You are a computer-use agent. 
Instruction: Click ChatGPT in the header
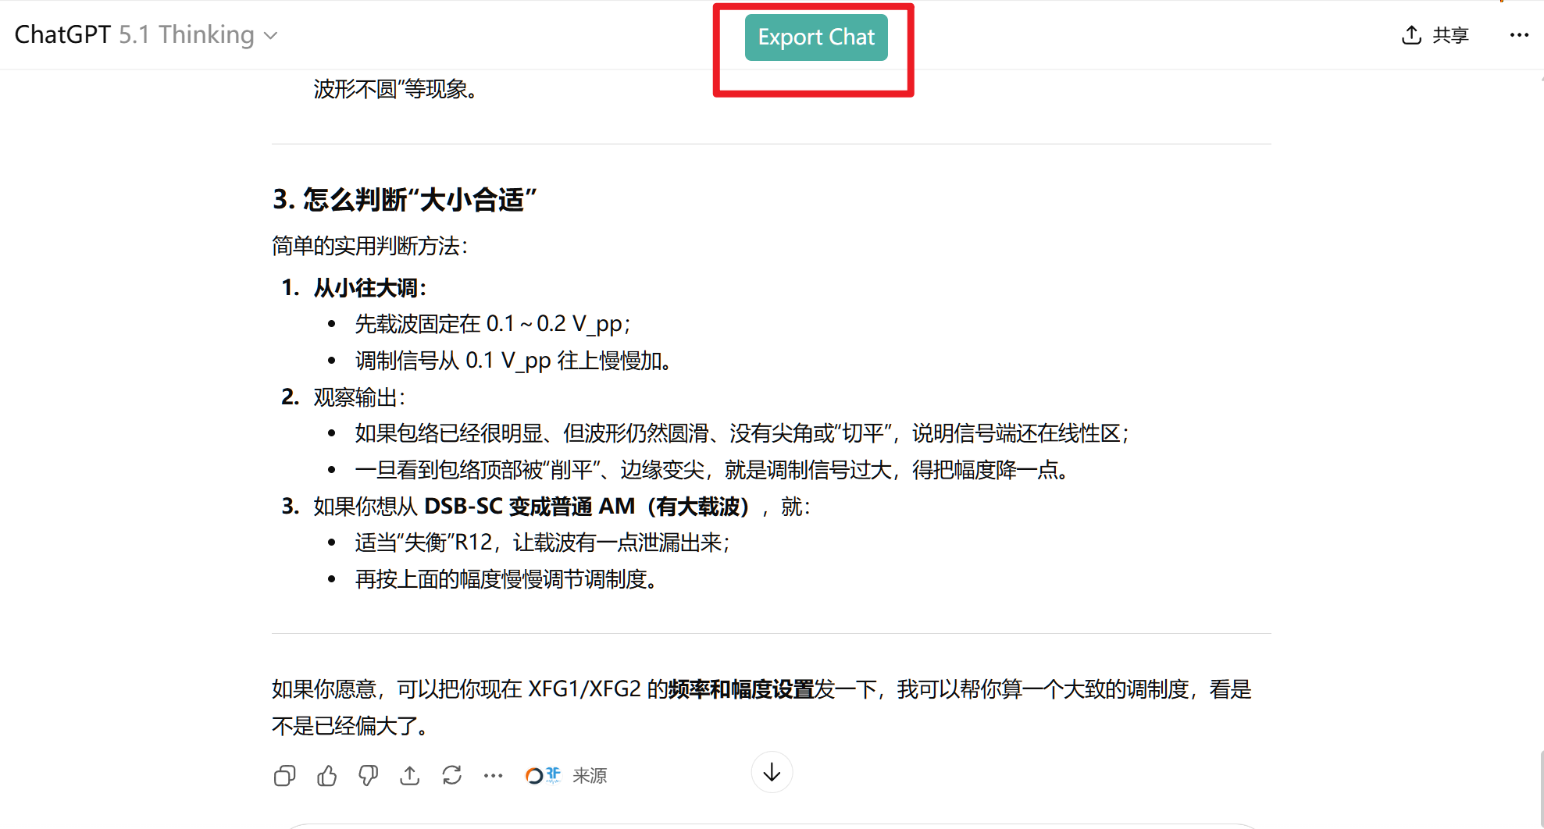pyautogui.click(x=62, y=34)
